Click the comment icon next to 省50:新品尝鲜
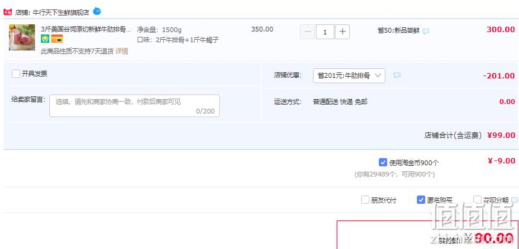This screenshot has width=519, height=249. (426, 31)
